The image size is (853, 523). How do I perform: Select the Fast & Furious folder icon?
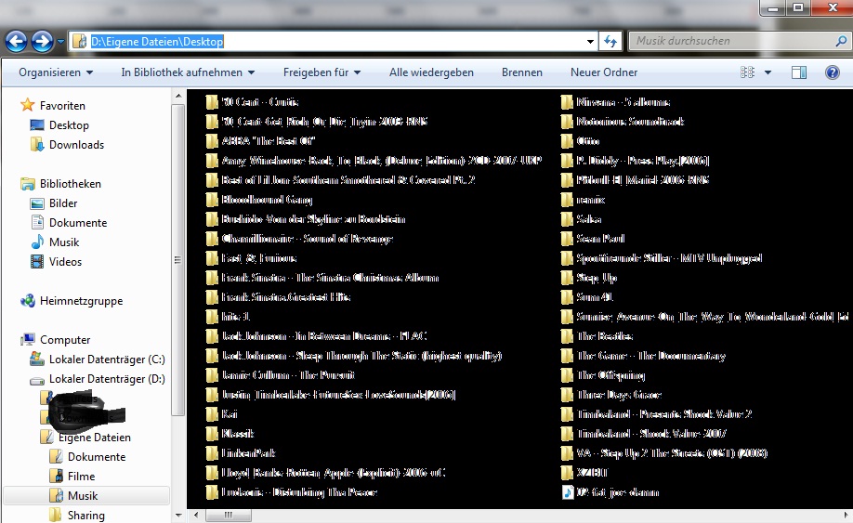click(212, 258)
